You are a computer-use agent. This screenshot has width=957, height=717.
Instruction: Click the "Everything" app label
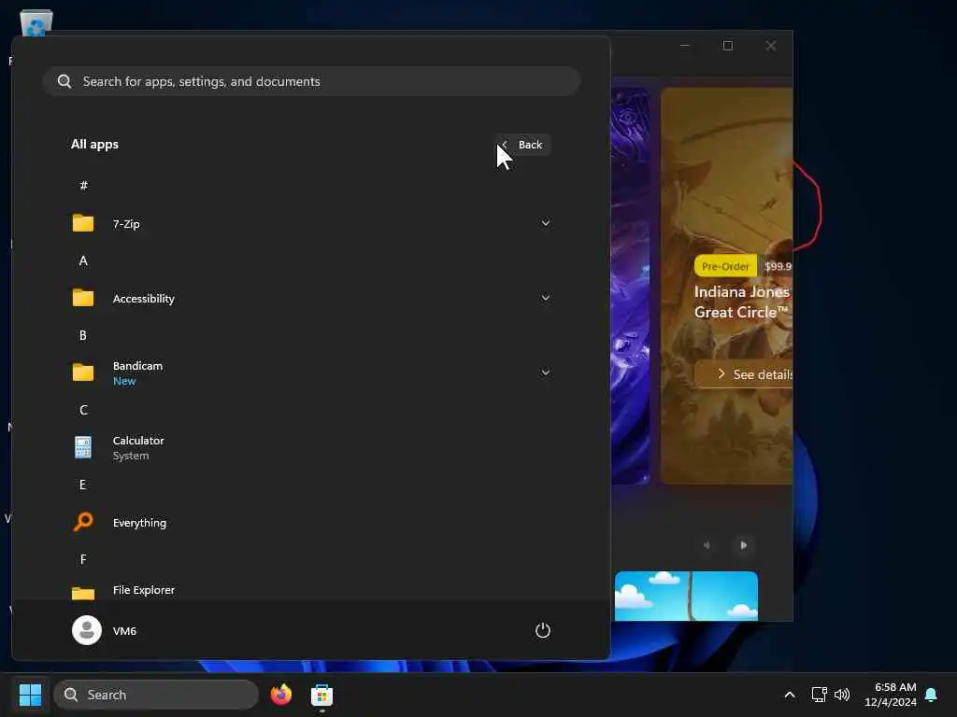pyautogui.click(x=139, y=523)
